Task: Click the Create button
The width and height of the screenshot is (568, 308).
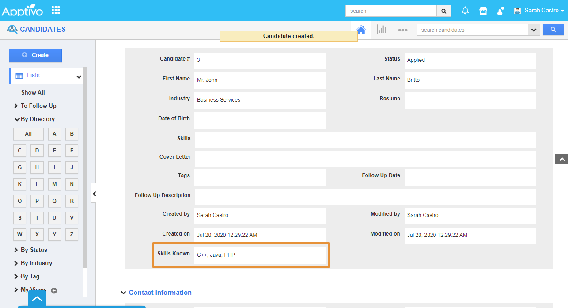Action: pyautogui.click(x=35, y=55)
